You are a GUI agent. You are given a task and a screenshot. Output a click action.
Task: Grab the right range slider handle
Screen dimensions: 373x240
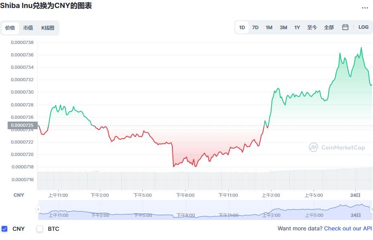pos(371,210)
